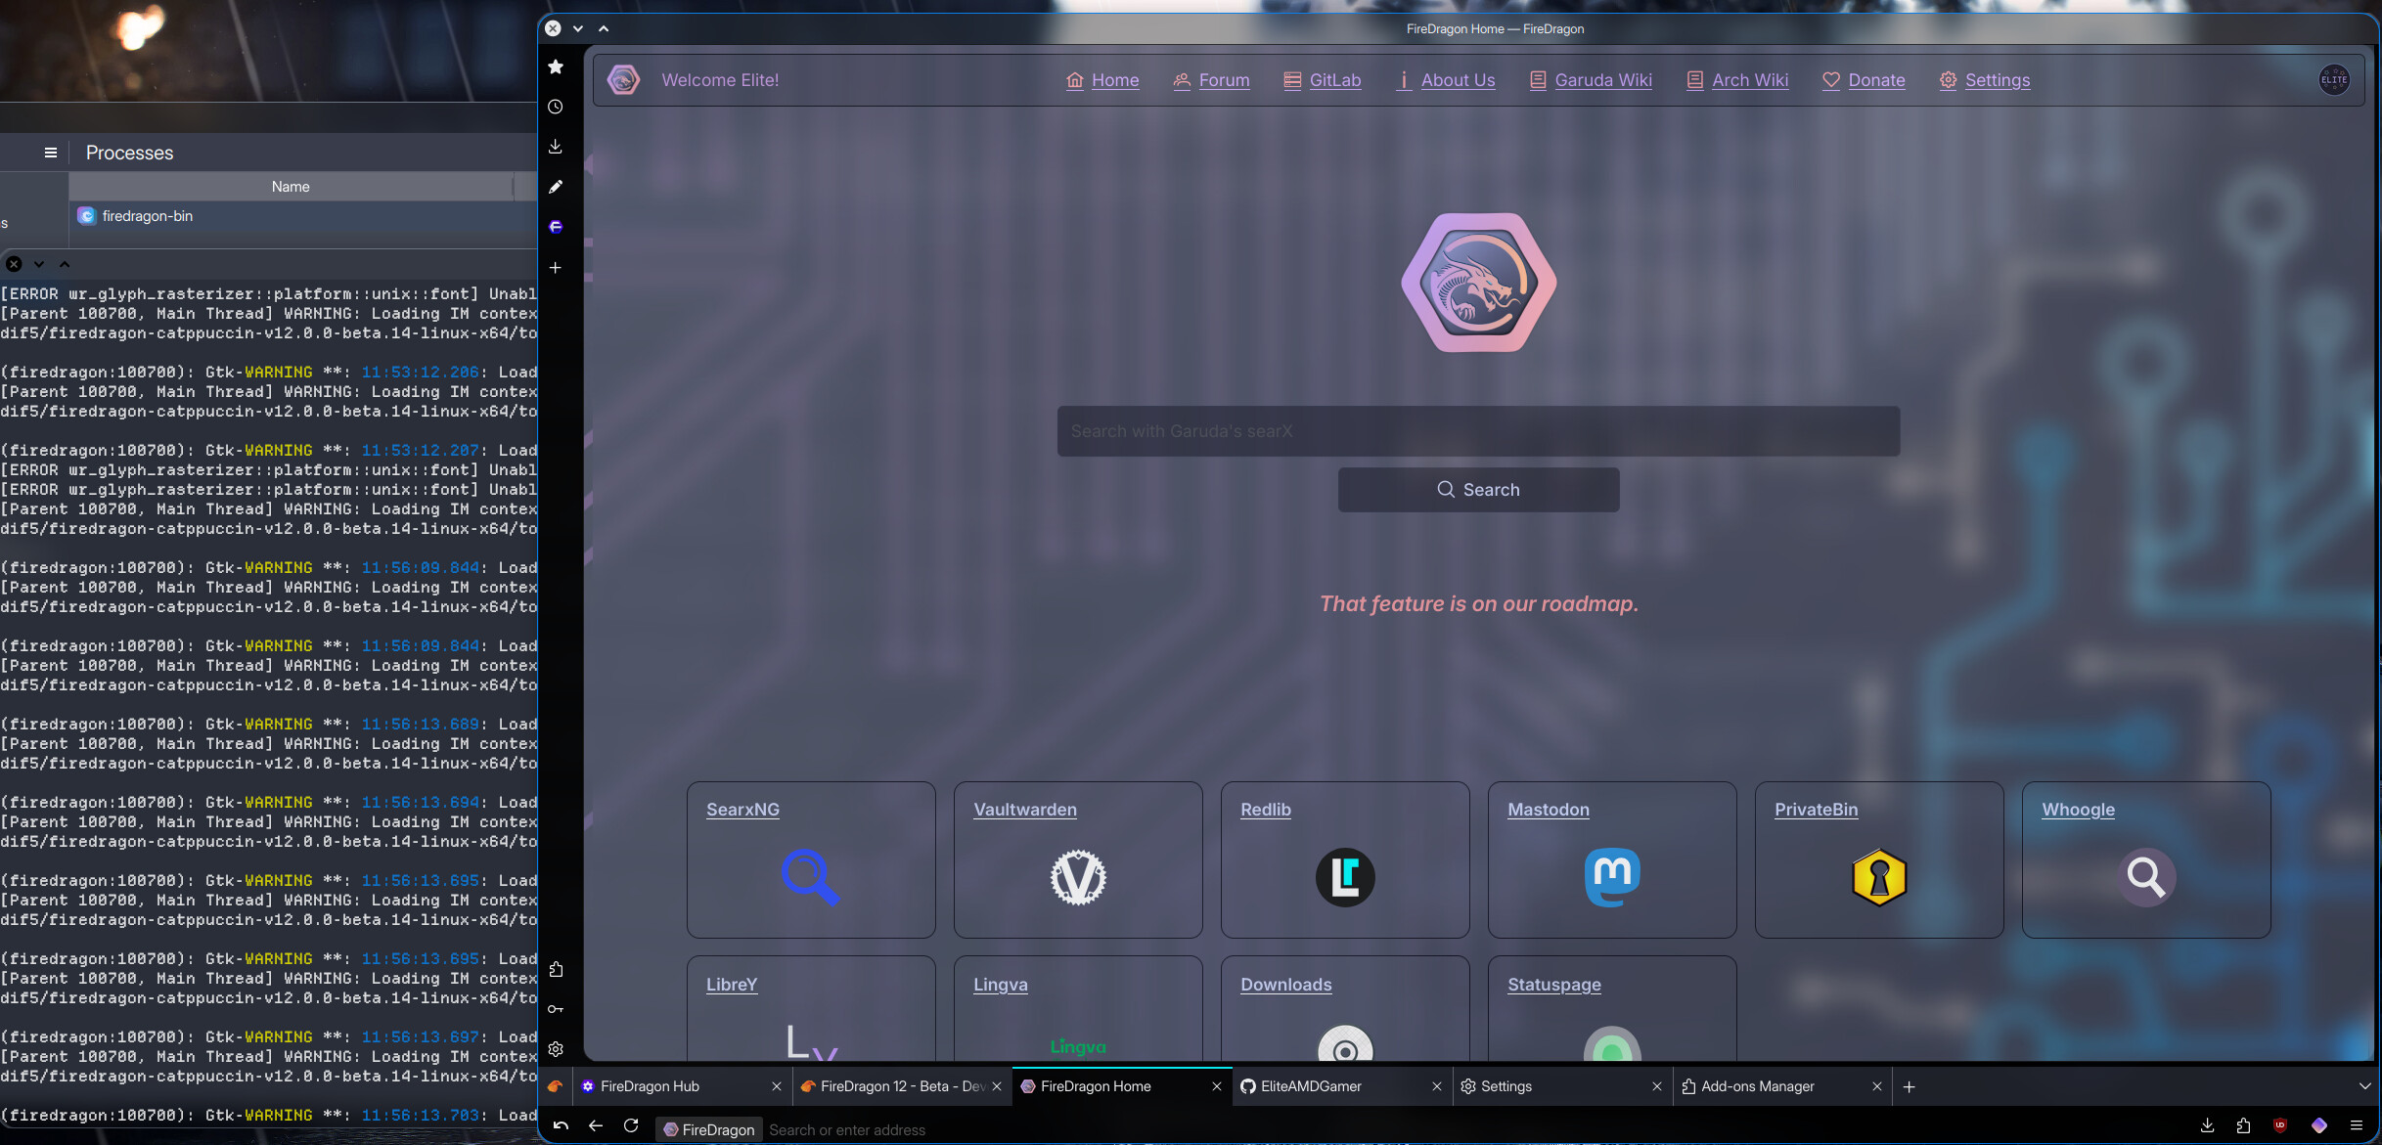2382x1145 pixels.
Task: Reload the page with the refresh icon
Action: tap(631, 1125)
